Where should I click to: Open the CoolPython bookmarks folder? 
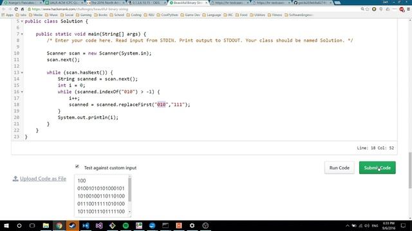pos(167,15)
